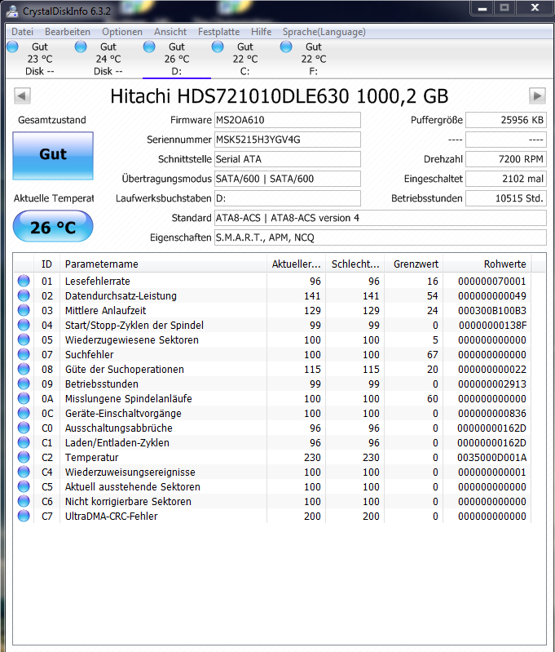The image size is (555, 652).
Task: Click the Betriebsstunden value 10515 Std.
Action: pyautogui.click(x=505, y=198)
